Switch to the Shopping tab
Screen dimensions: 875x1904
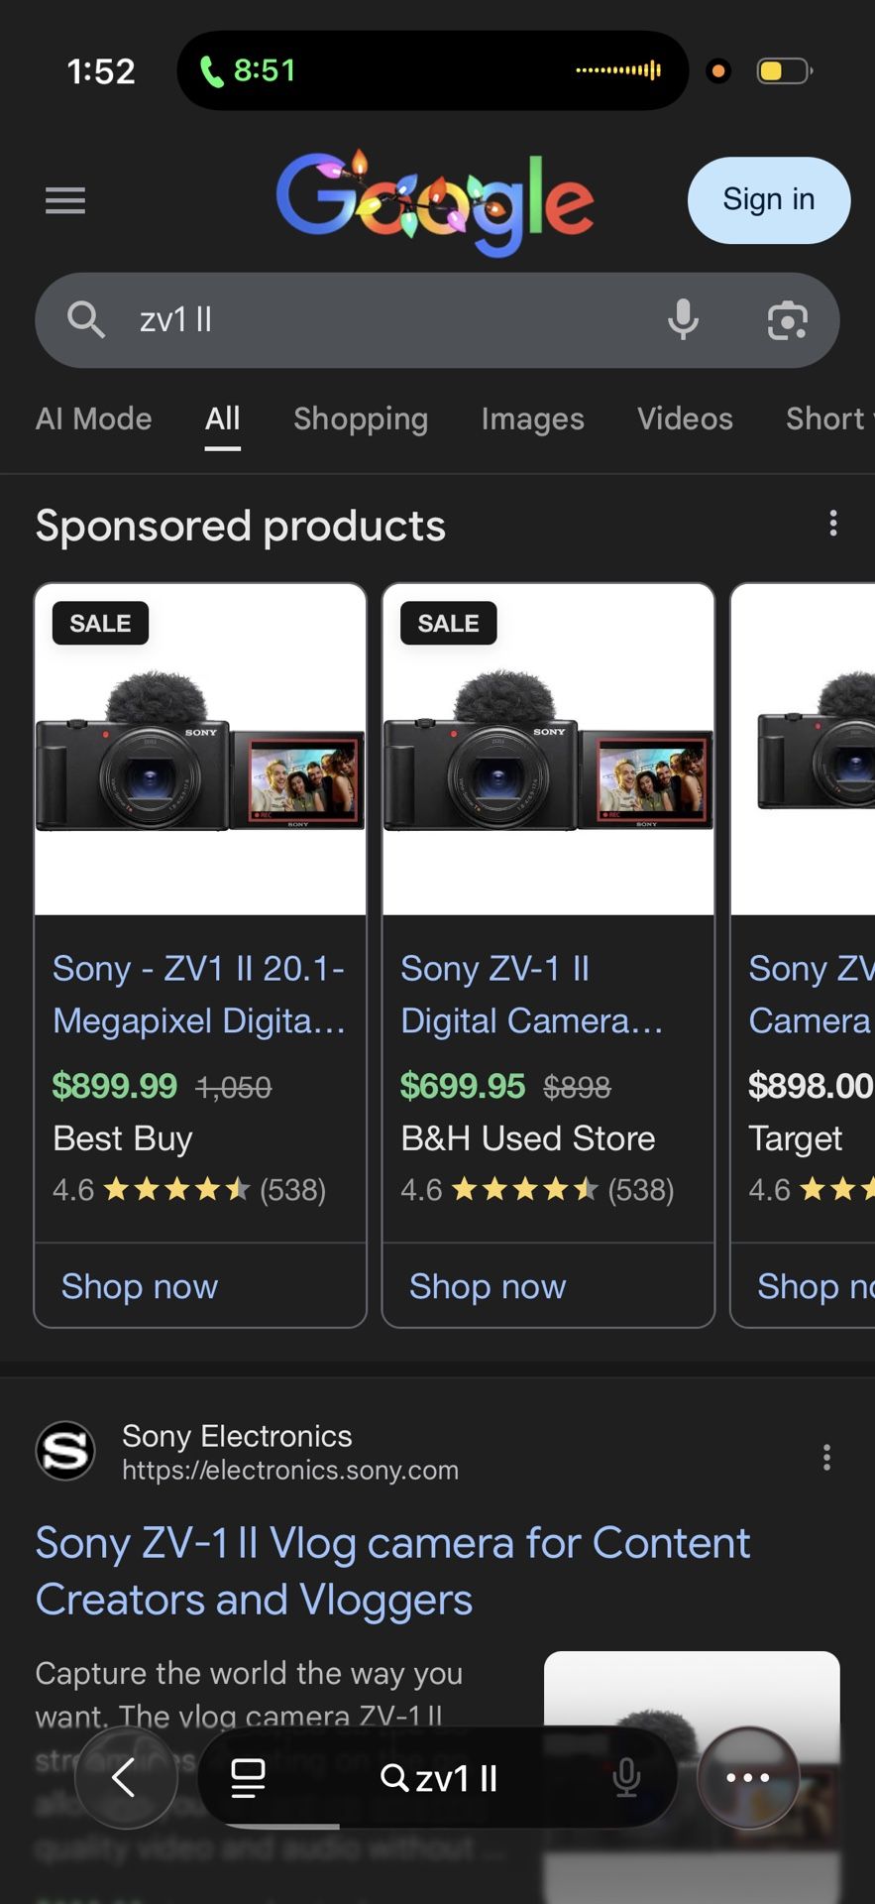tap(361, 418)
